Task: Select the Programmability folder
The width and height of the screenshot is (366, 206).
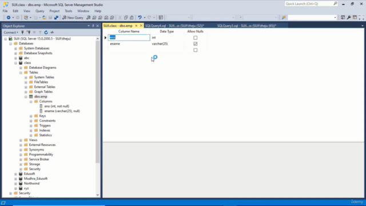Action: tap(41, 154)
